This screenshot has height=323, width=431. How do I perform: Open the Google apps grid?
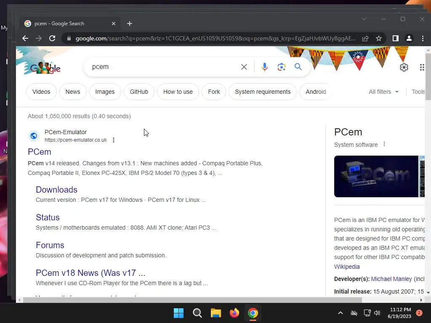coord(422,67)
